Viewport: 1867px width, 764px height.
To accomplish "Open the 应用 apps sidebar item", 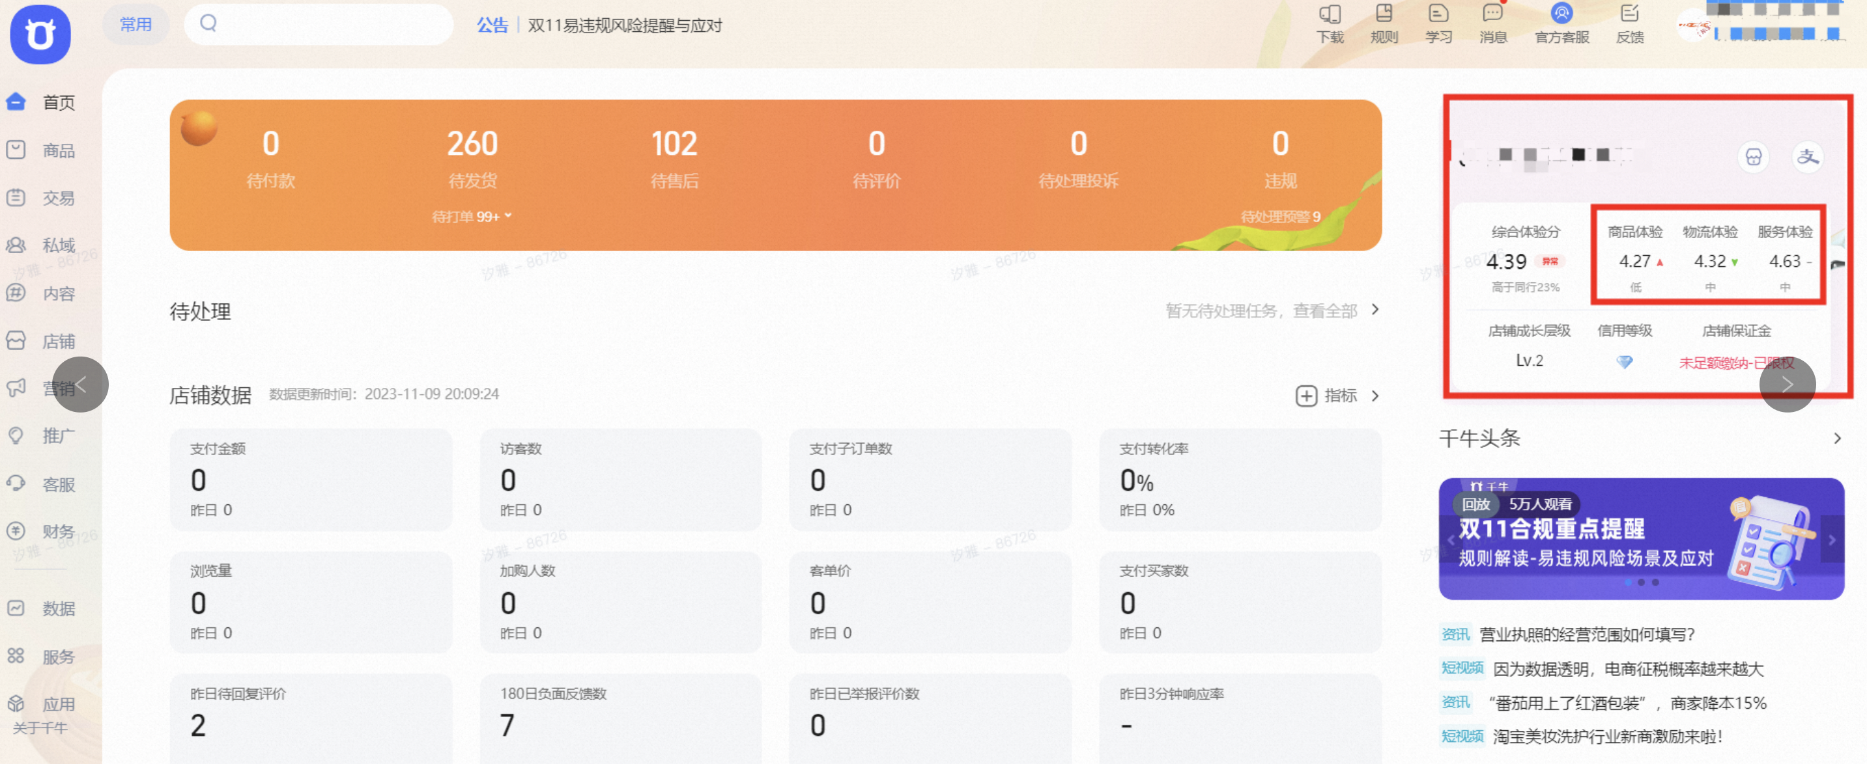I will click(41, 704).
